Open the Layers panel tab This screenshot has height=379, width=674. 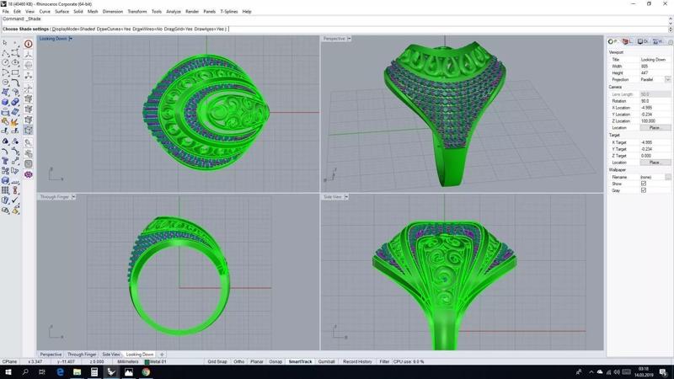point(627,41)
